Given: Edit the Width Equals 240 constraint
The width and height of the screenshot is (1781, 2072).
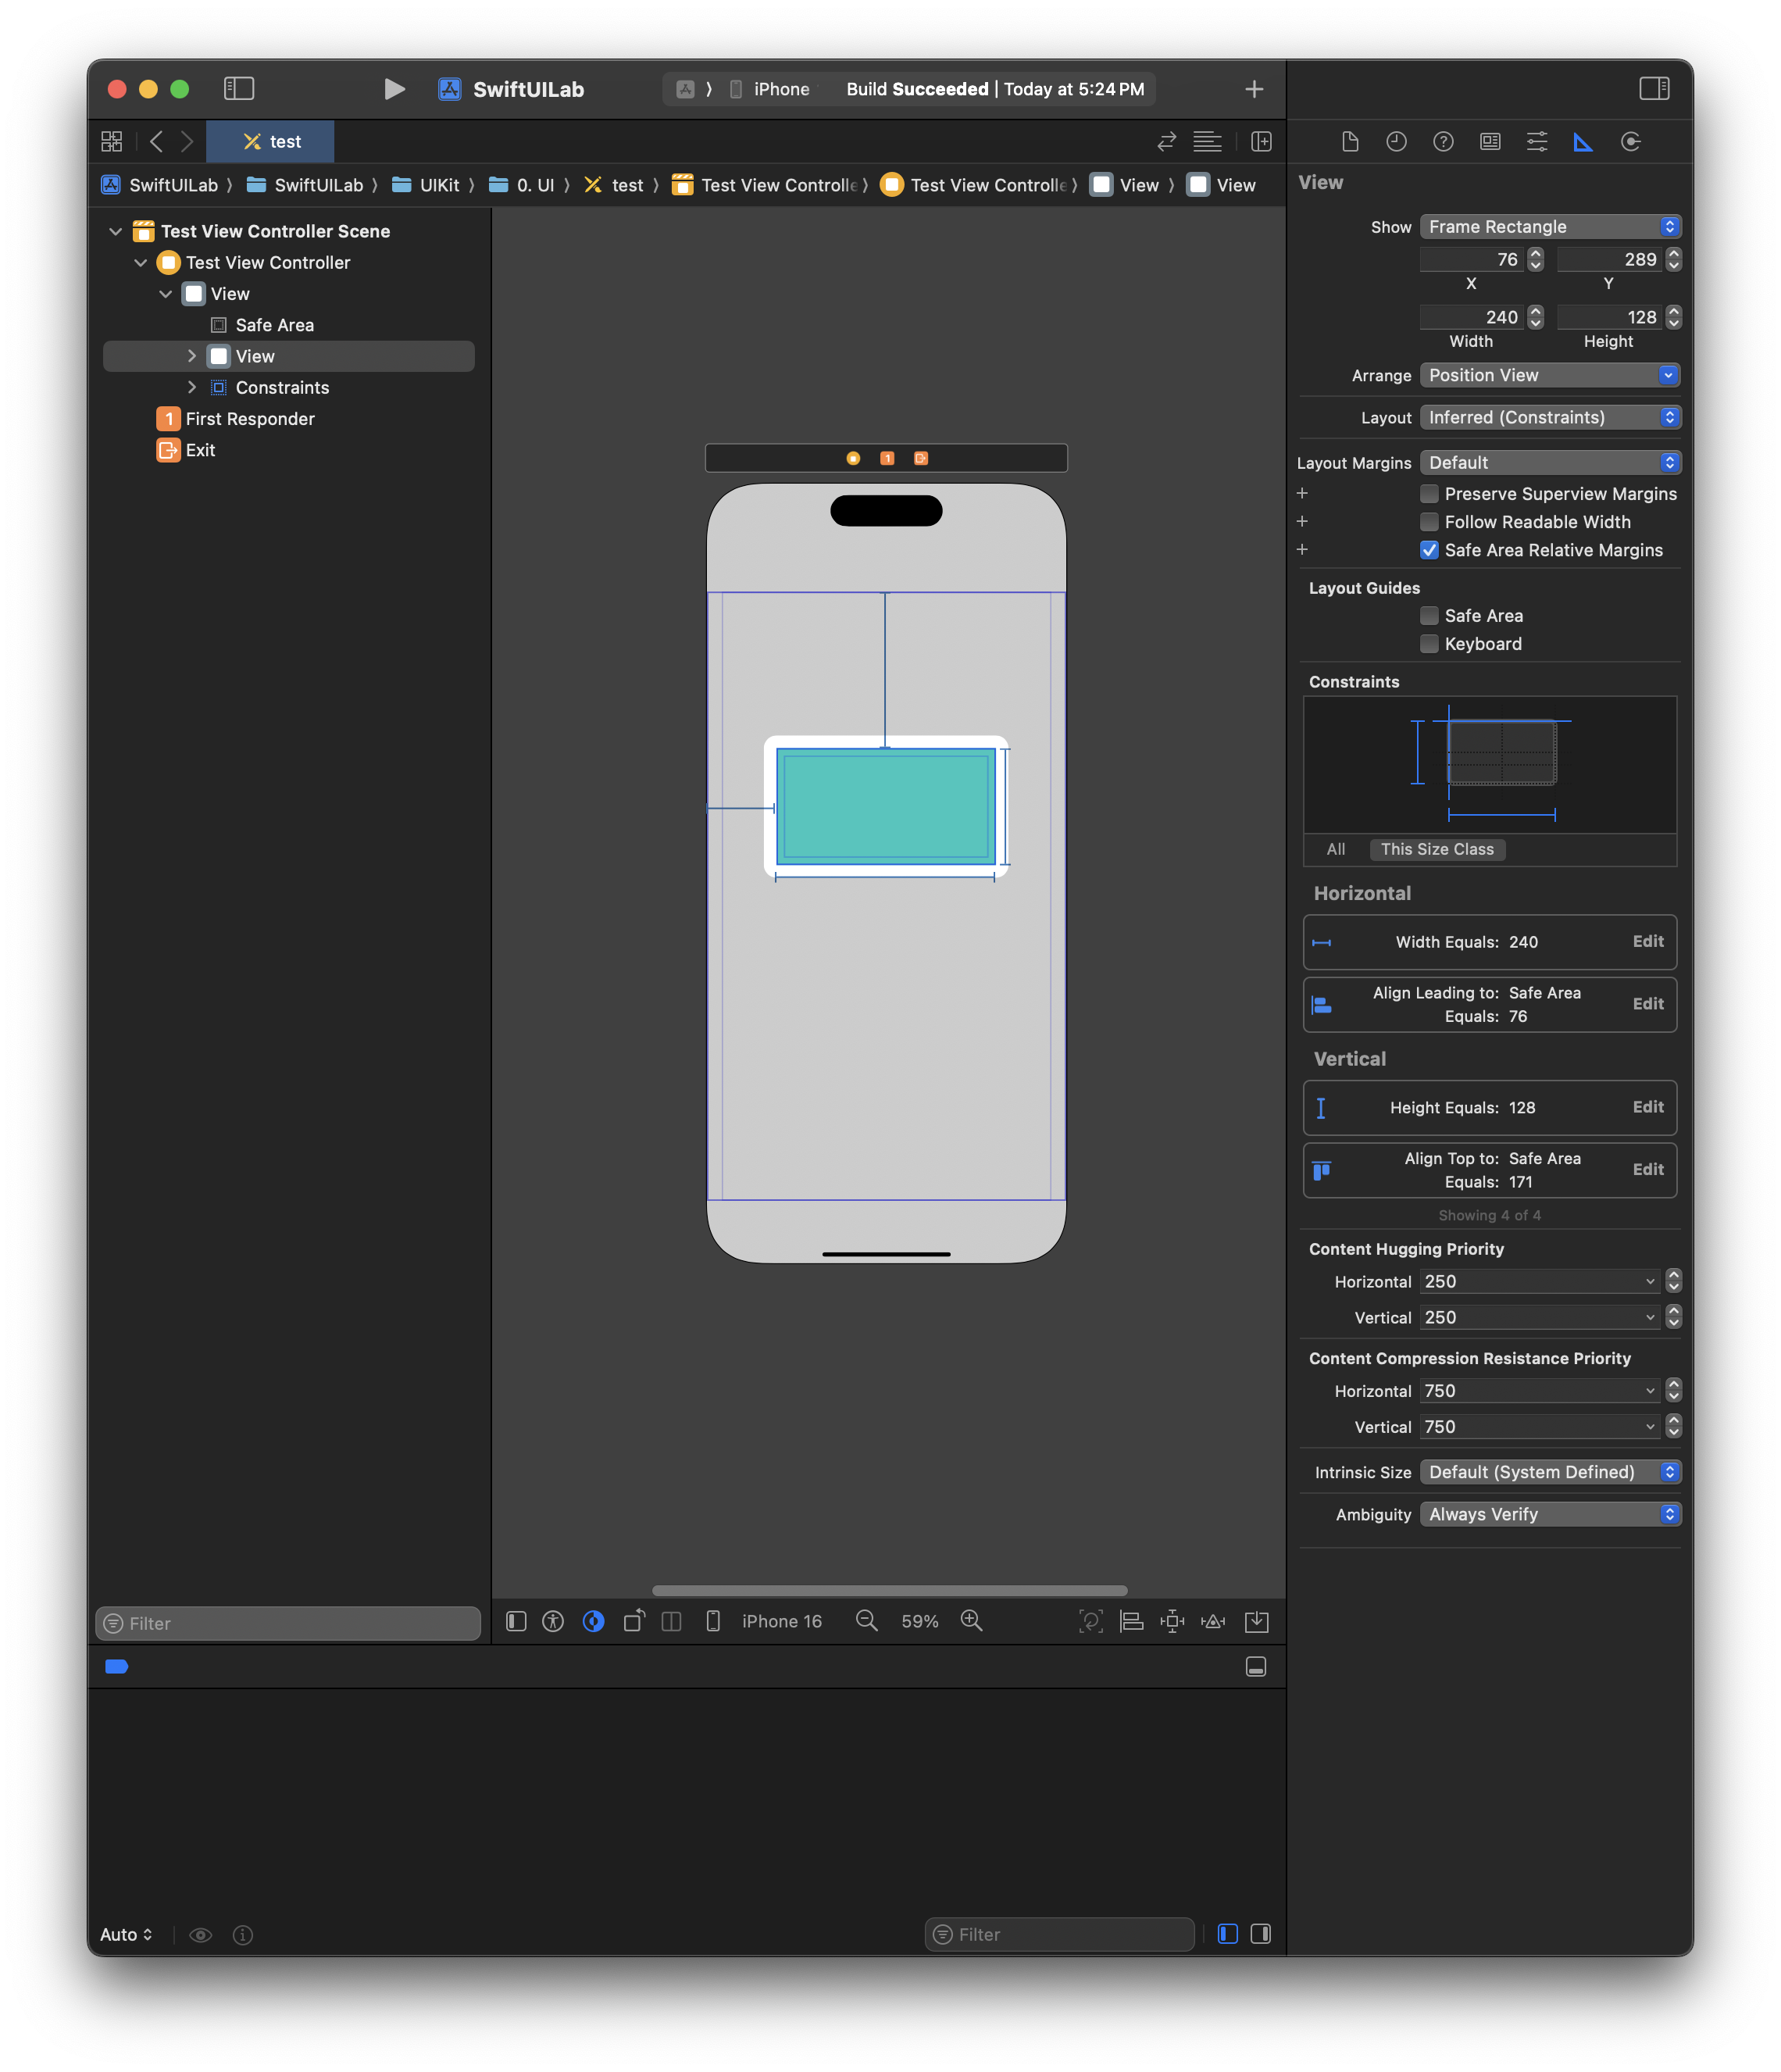Looking at the screenshot, I should (1647, 941).
